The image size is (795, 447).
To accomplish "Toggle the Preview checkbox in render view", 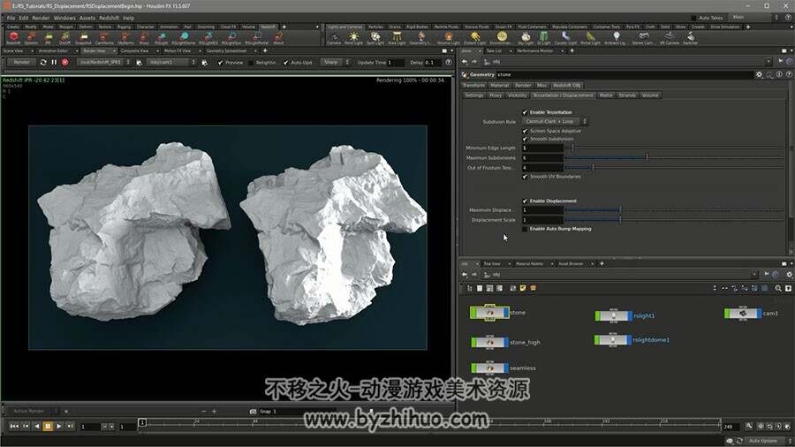I will 220,63.
